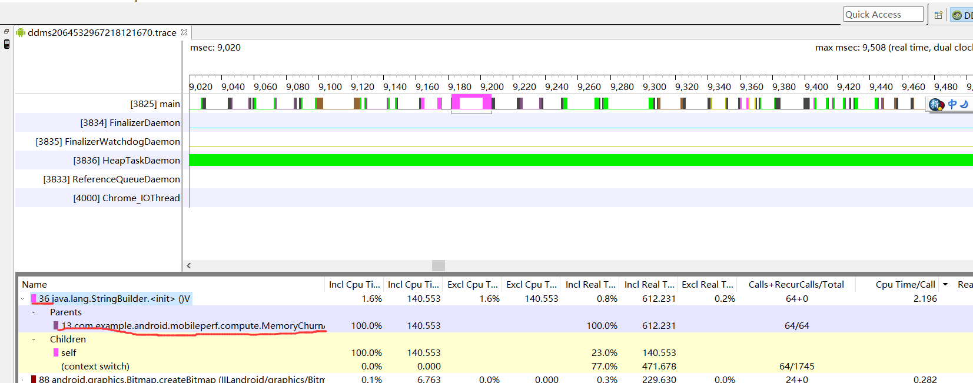
Task: Select the ddms2064532967218121670.trace tab
Action: pos(102,32)
